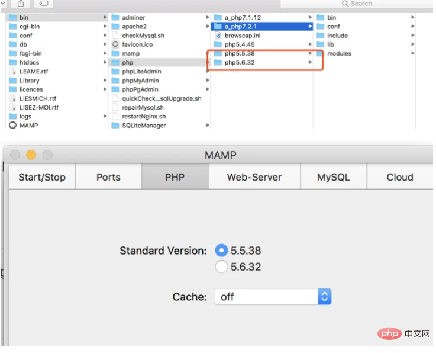Viewport: 436px width, 353px height.
Task: Select the php folder in second column
Action: click(160, 62)
